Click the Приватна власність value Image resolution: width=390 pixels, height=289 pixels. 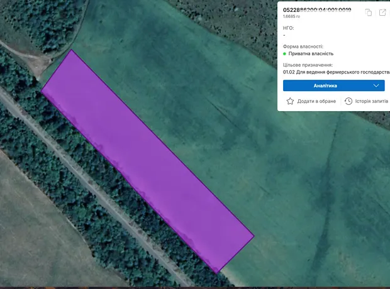pos(311,54)
